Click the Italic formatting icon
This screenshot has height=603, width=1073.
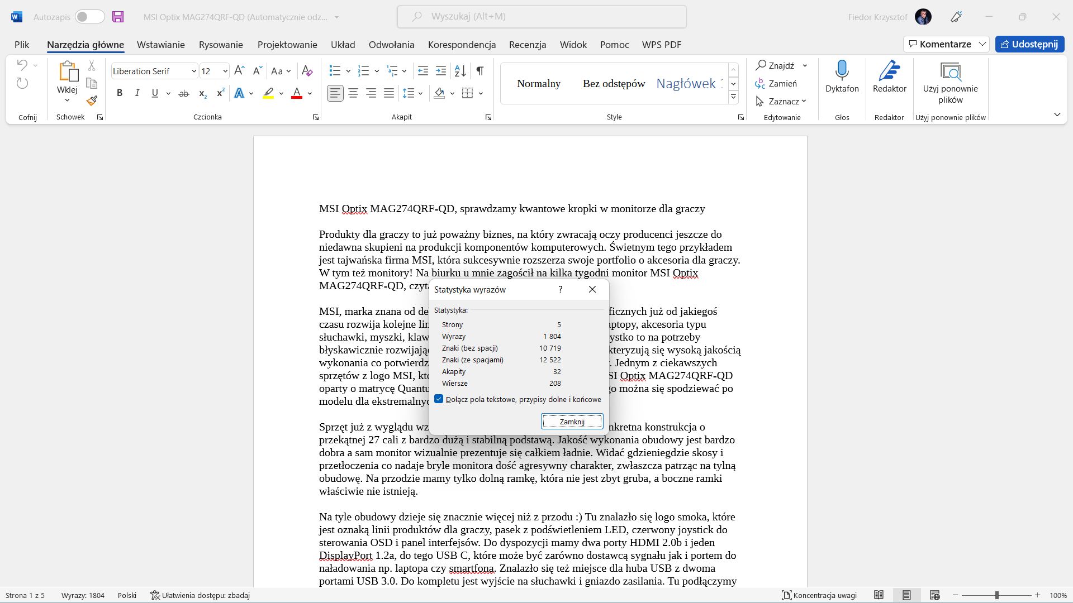137,93
